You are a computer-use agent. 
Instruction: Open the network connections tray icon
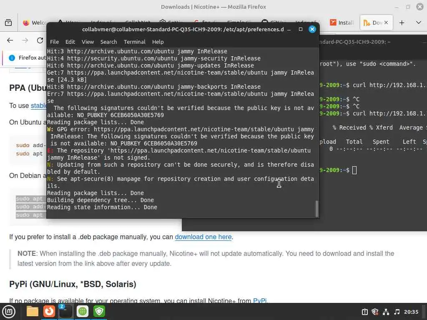pyautogui.click(x=386, y=312)
